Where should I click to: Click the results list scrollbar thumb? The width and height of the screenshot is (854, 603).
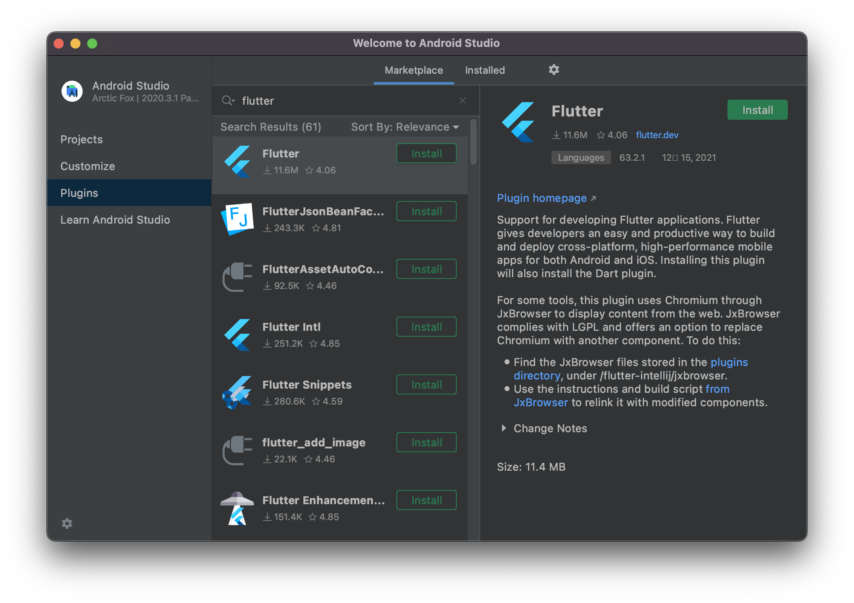coord(474,142)
